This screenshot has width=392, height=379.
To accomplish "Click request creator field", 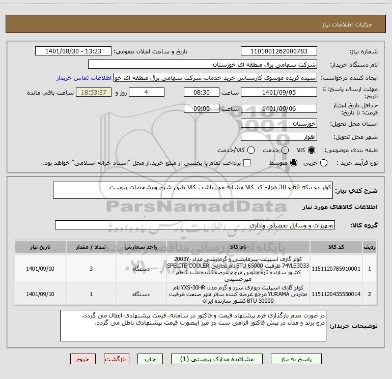I will 215,77.
